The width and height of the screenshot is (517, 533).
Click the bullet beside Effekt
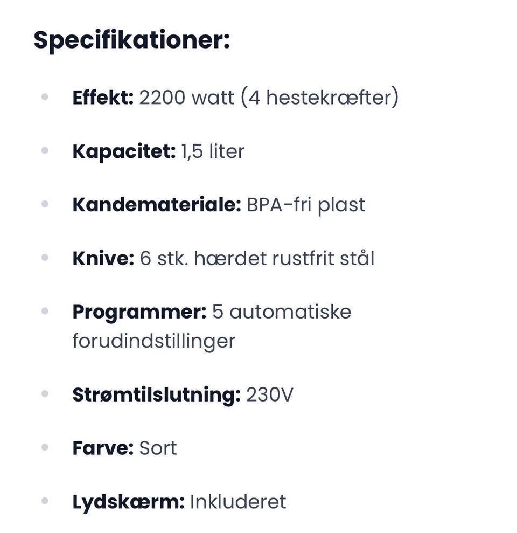point(45,98)
